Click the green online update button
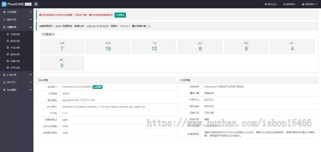Viewport: 321px width, 152px height. (98, 87)
